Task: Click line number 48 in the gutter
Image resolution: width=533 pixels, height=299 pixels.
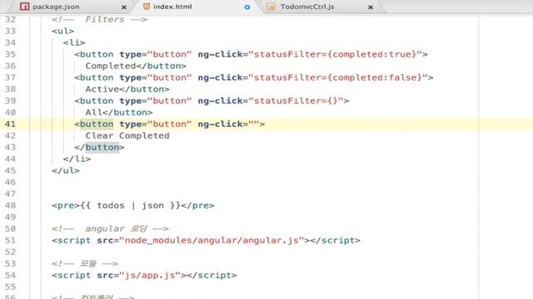Action: [x=10, y=205]
